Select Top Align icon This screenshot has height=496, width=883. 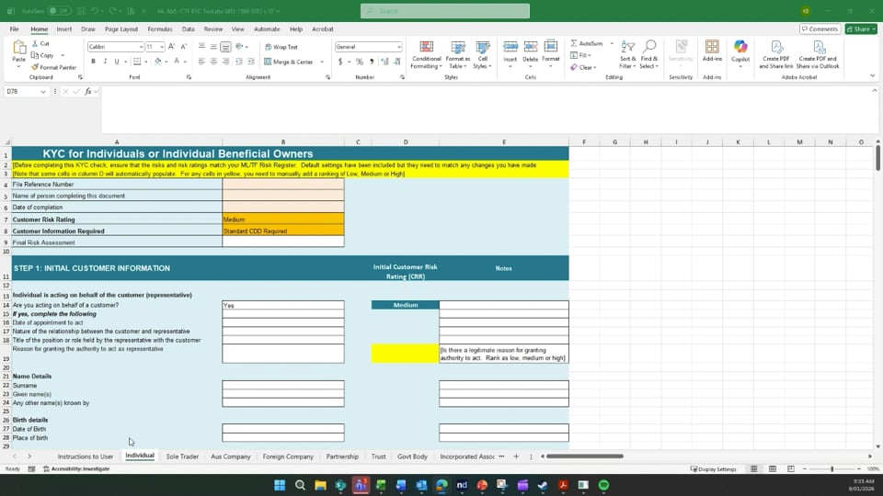tap(201, 47)
